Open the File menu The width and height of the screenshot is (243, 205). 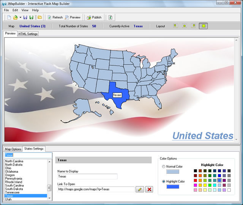pos(6,10)
